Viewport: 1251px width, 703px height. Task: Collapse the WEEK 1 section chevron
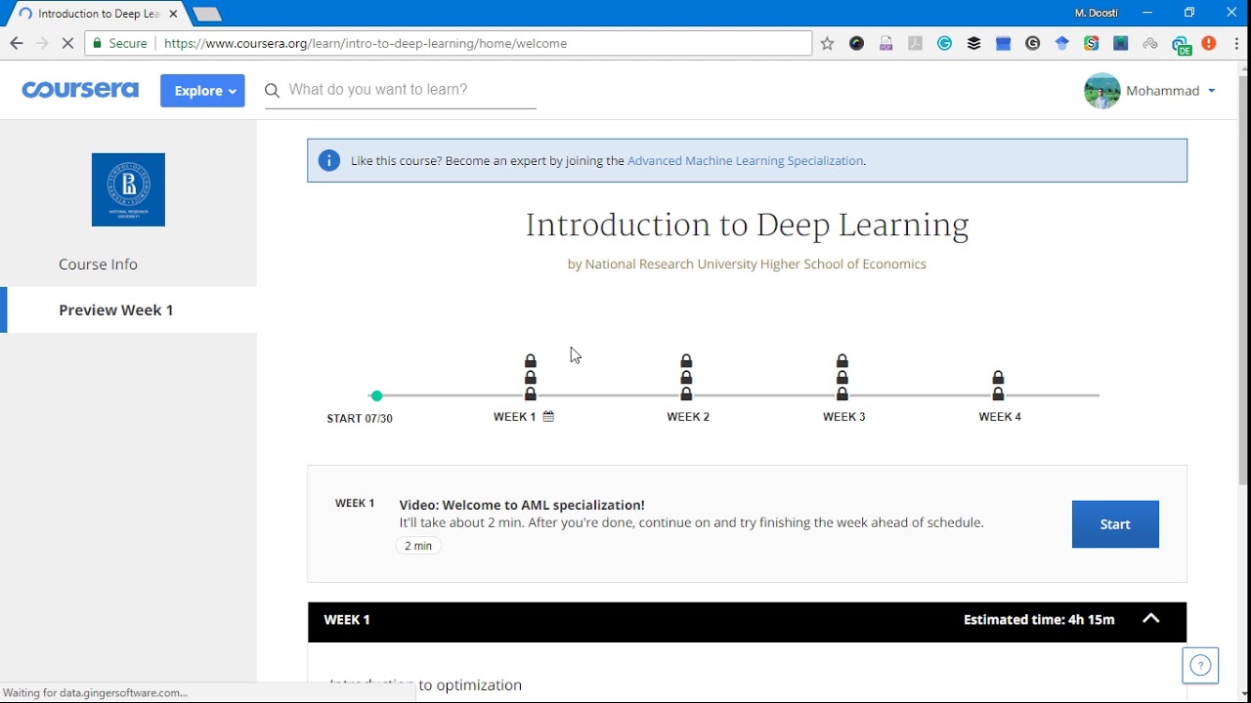pos(1151,619)
